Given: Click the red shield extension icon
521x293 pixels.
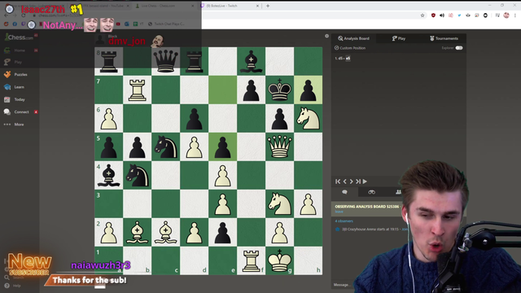Looking at the screenshot, I should tap(433, 15).
